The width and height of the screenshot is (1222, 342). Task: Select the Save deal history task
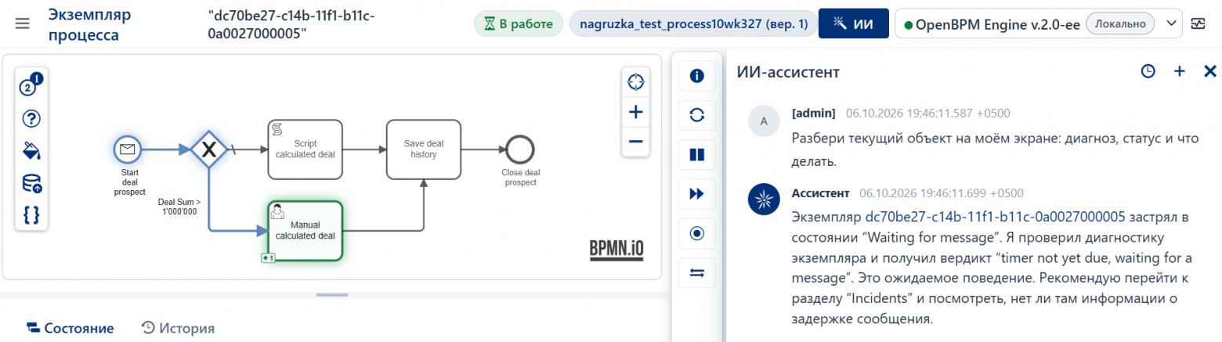coord(424,149)
